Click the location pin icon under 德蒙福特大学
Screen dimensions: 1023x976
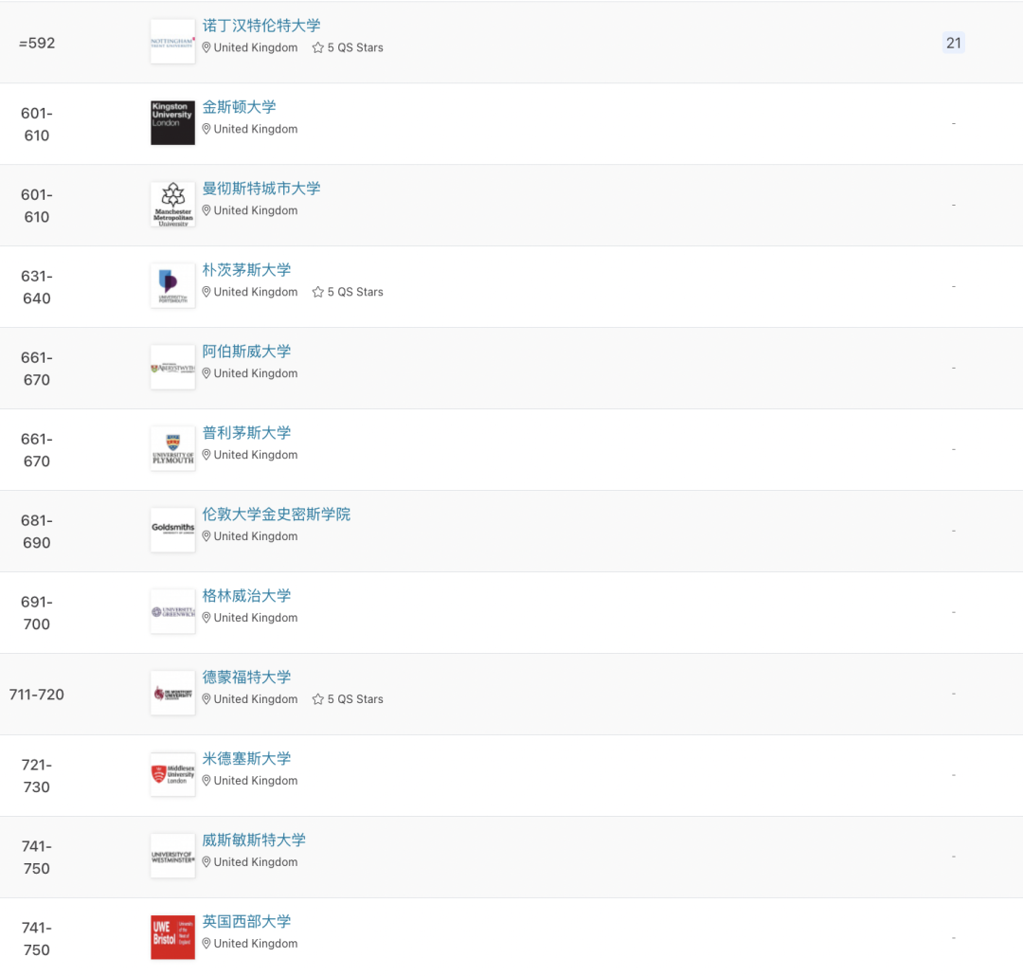[206, 699]
